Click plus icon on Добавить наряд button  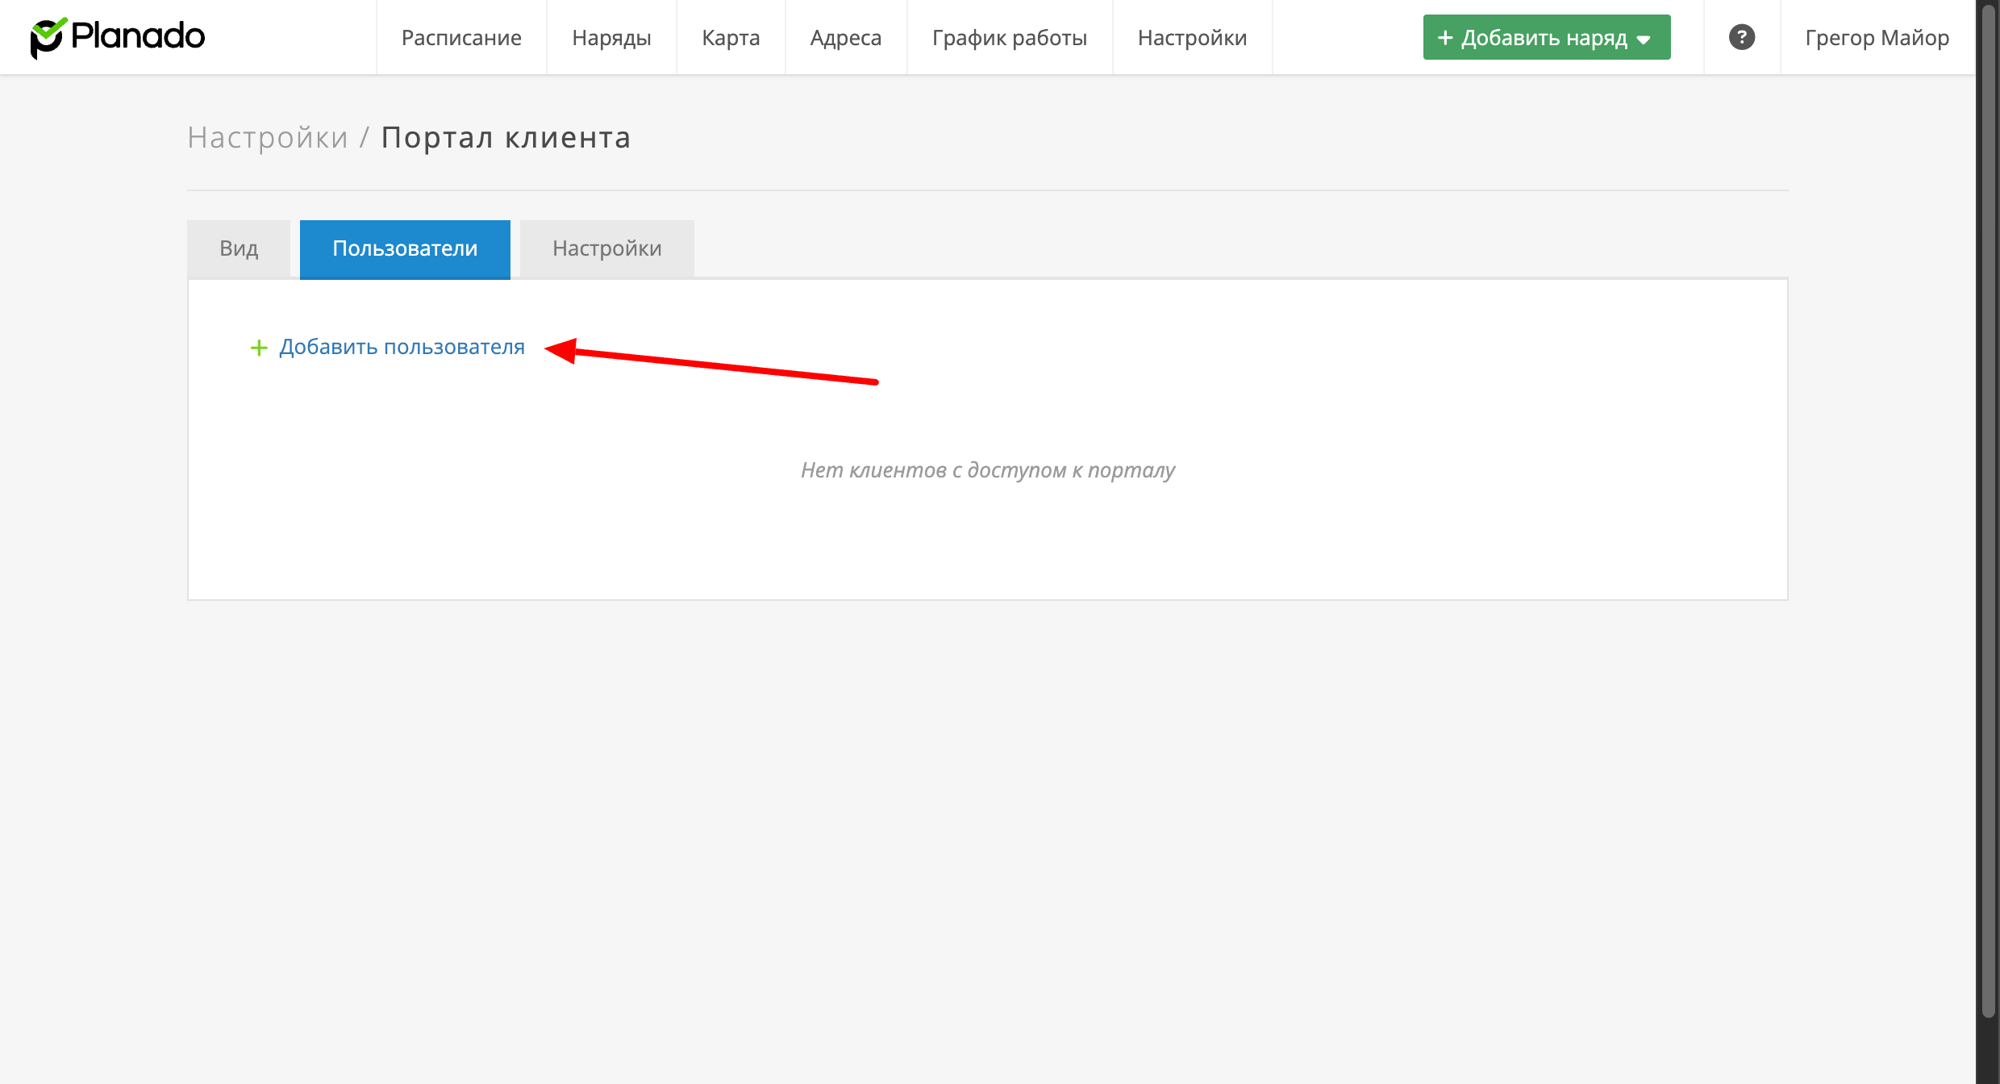point(1445,38)
